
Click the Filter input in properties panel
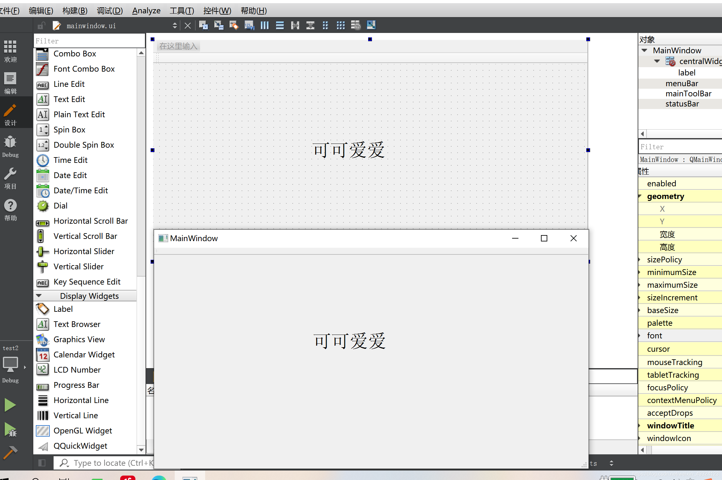click(678, 147)
